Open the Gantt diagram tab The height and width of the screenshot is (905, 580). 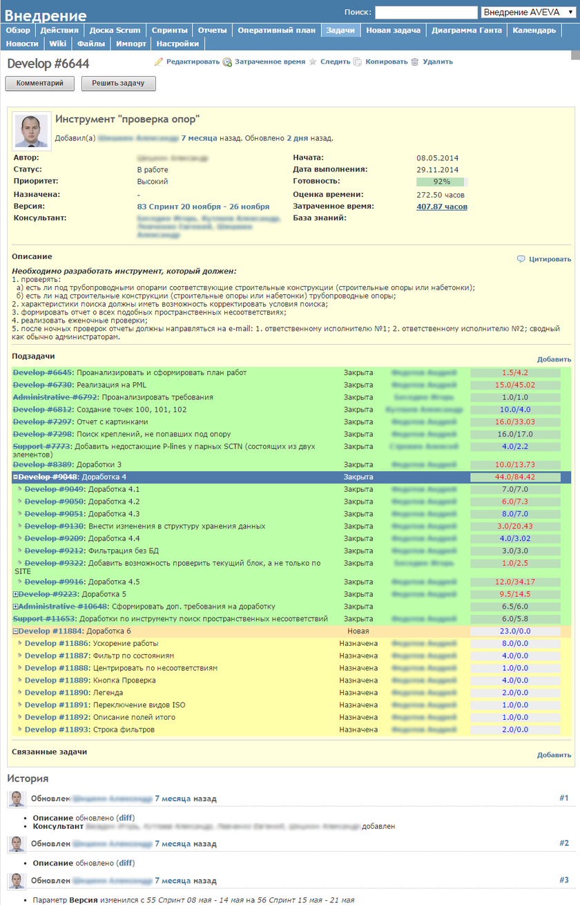pos(466,30)
